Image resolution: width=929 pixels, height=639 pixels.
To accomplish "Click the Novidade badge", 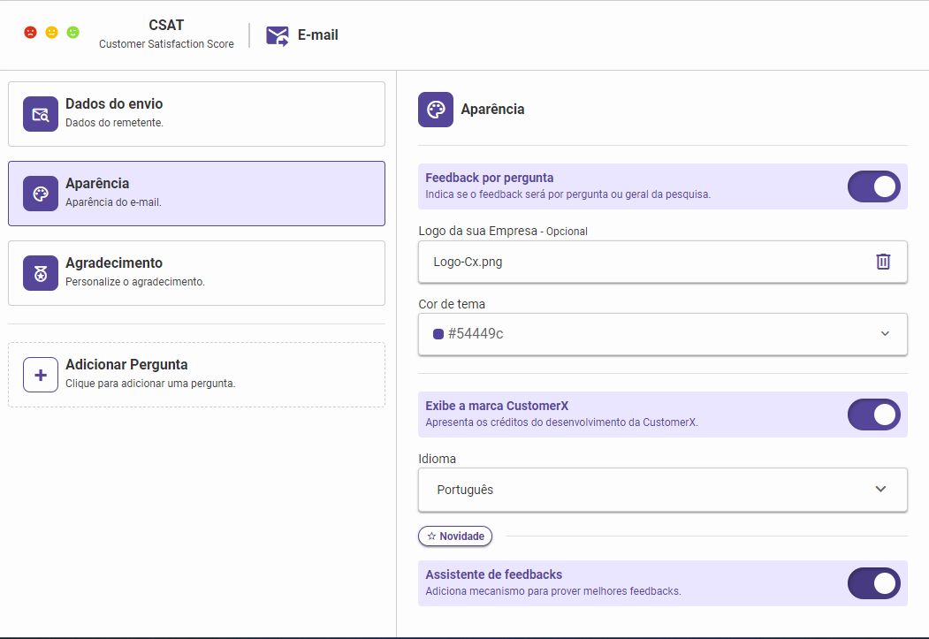I will tap(455, 536).
